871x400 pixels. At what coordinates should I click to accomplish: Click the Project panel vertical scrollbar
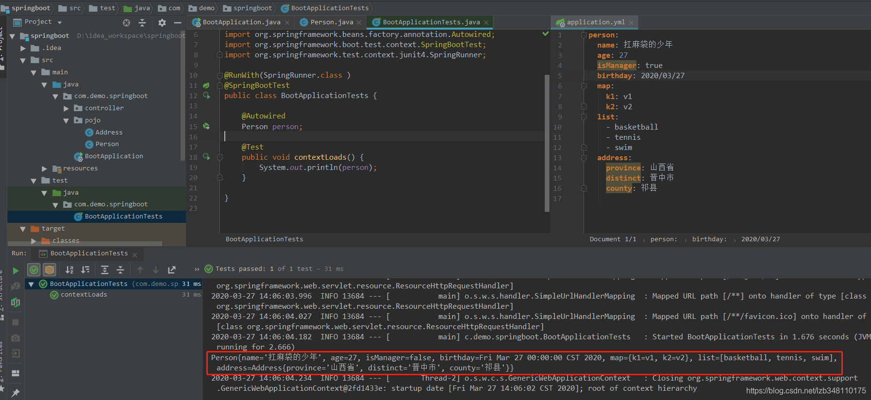183,95
